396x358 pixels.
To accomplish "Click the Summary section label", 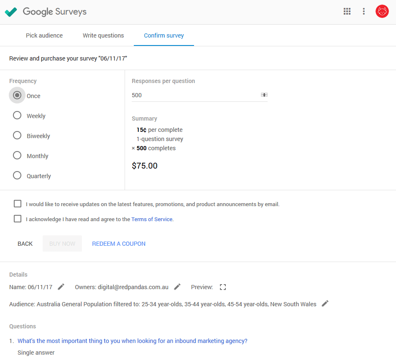I will [144, 118].
